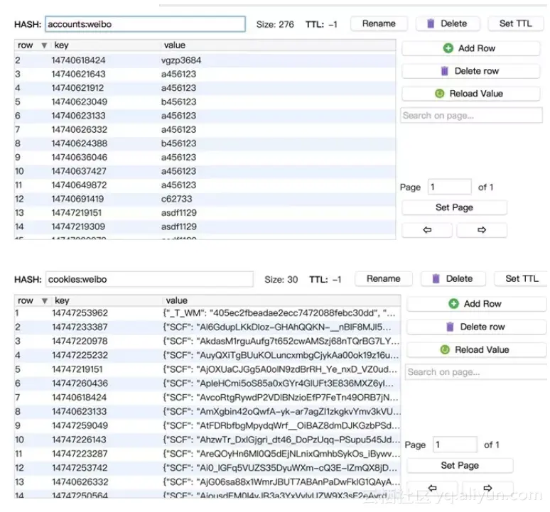
Task: Select key 14747253742 in cookies table
Action: [80, 468]
